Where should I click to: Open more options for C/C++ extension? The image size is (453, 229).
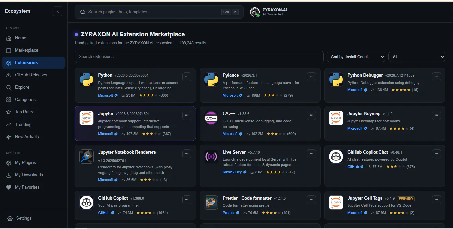311,115
